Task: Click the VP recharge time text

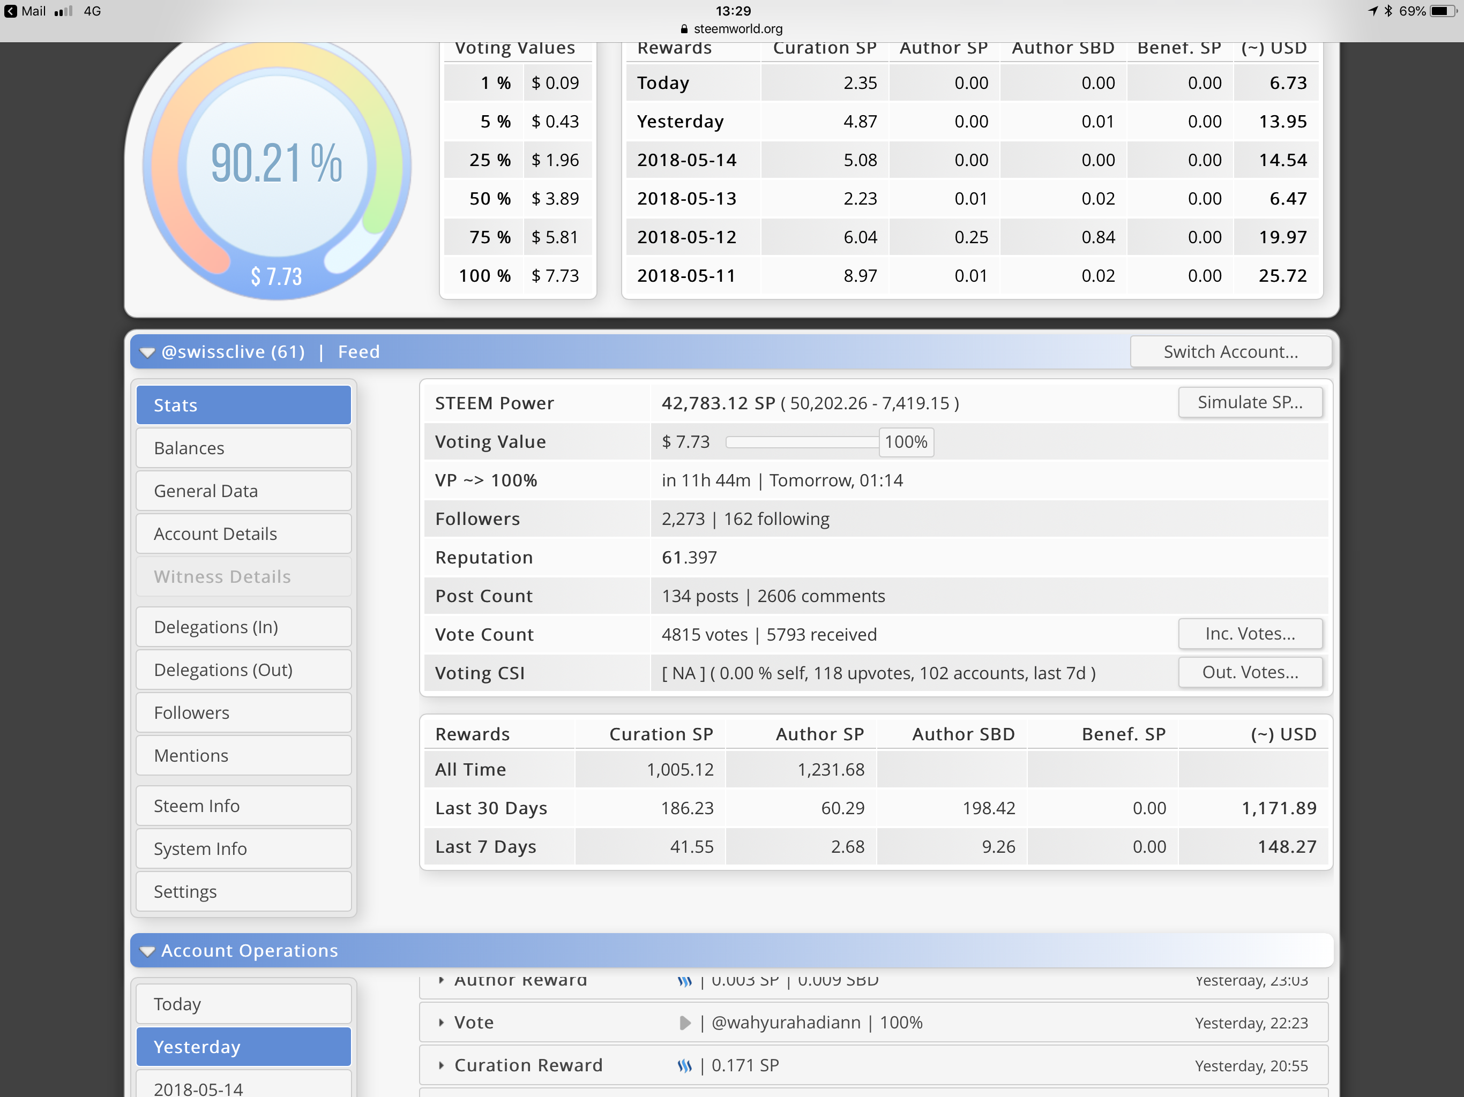Action: (782, 480)
